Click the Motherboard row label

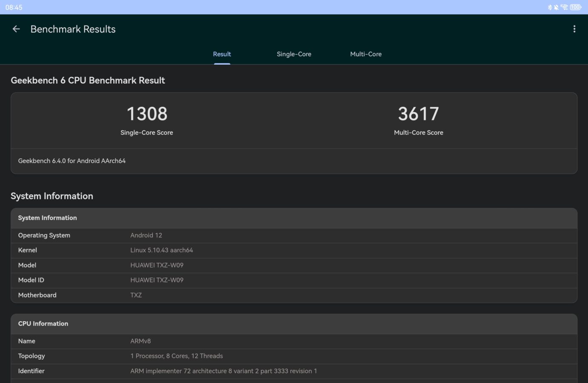[37, 295]
